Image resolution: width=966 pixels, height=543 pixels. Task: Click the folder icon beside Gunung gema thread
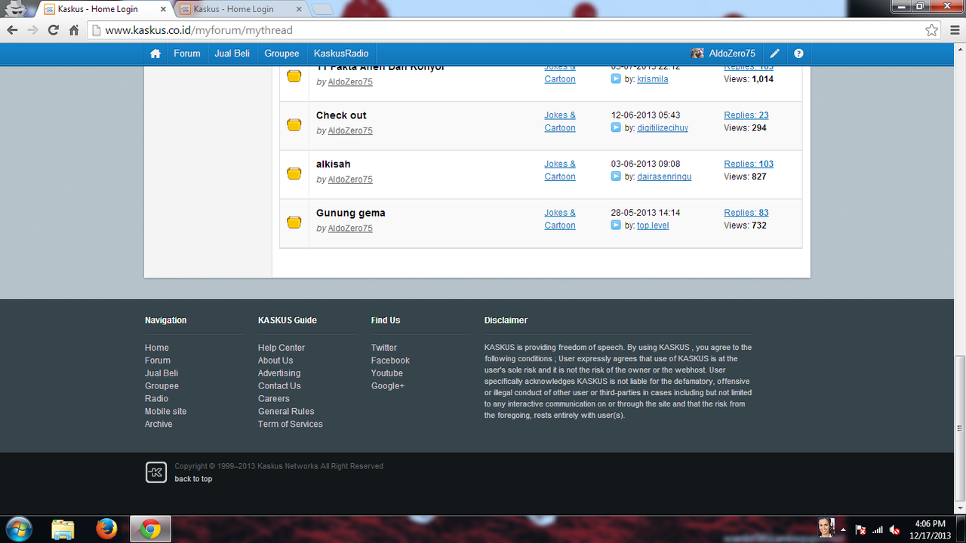(x=294, y=222)
